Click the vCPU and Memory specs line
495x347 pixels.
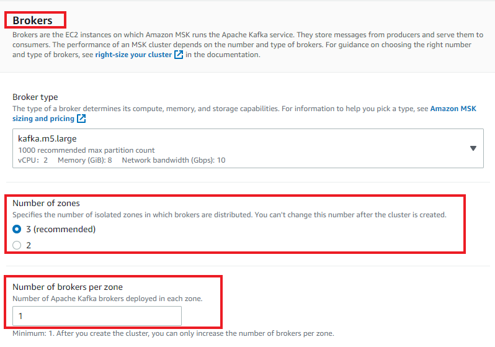tap(122, 160)
